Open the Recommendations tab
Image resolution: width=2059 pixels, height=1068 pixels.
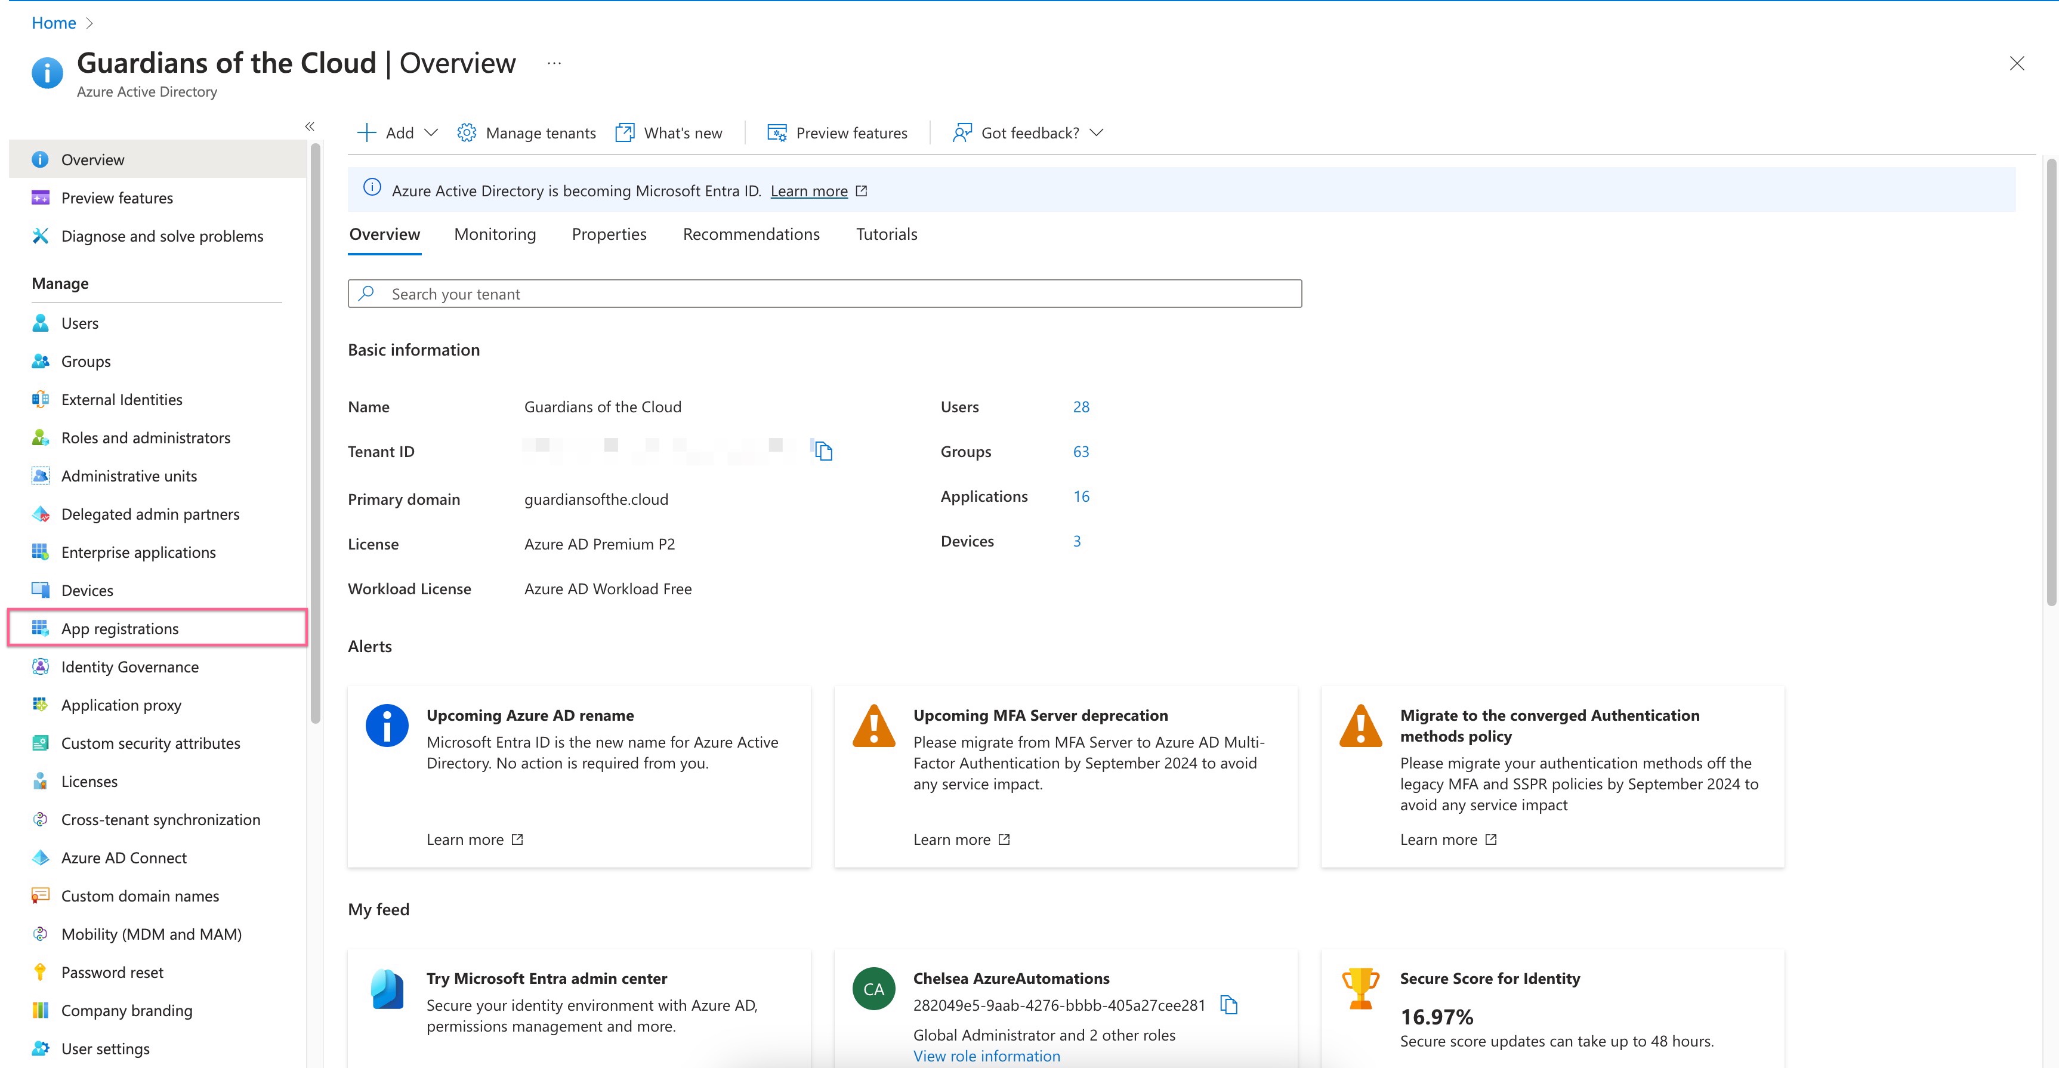pyautogui.click(x=751, y=234)
